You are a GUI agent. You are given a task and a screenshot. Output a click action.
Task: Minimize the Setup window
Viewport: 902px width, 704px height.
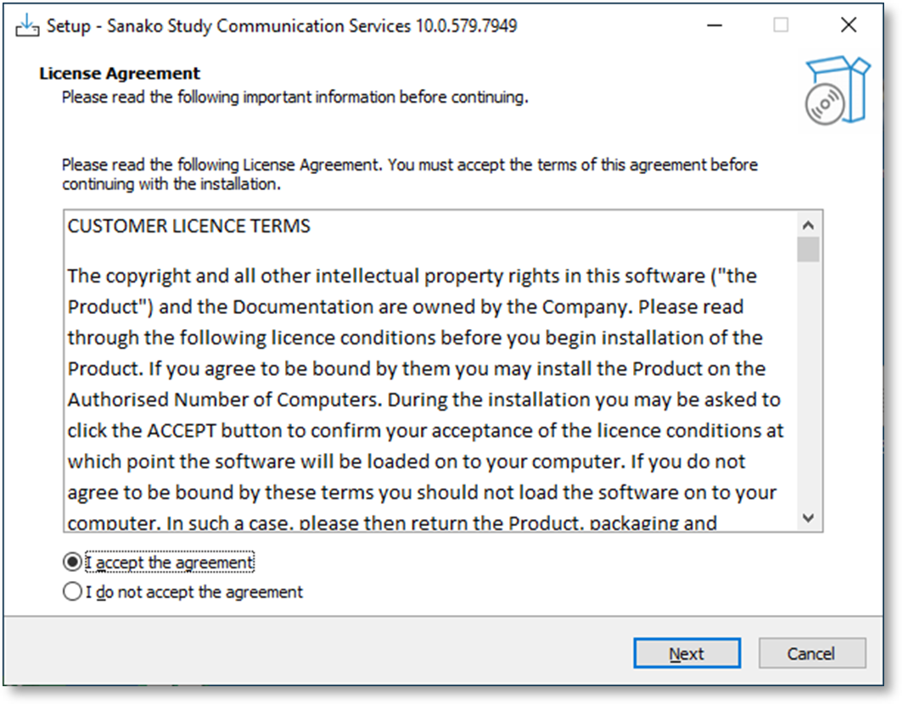[x=715, y=25]
